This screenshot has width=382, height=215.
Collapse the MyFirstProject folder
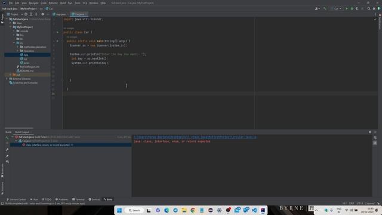click(x=11, y=27)
